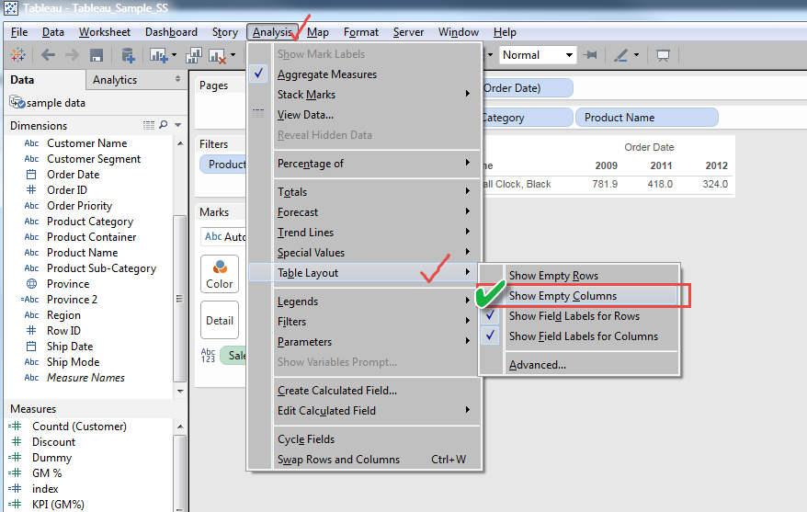Choose View Data... from Analysis menu
Image resolution: width=807 pixels, height=512 pixels.
(x=363, y=115)
